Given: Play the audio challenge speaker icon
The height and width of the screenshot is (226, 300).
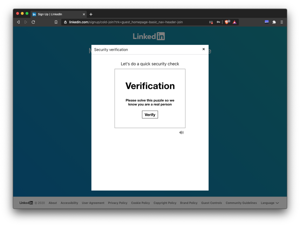Looking at the screenshot, I should 181,132.
